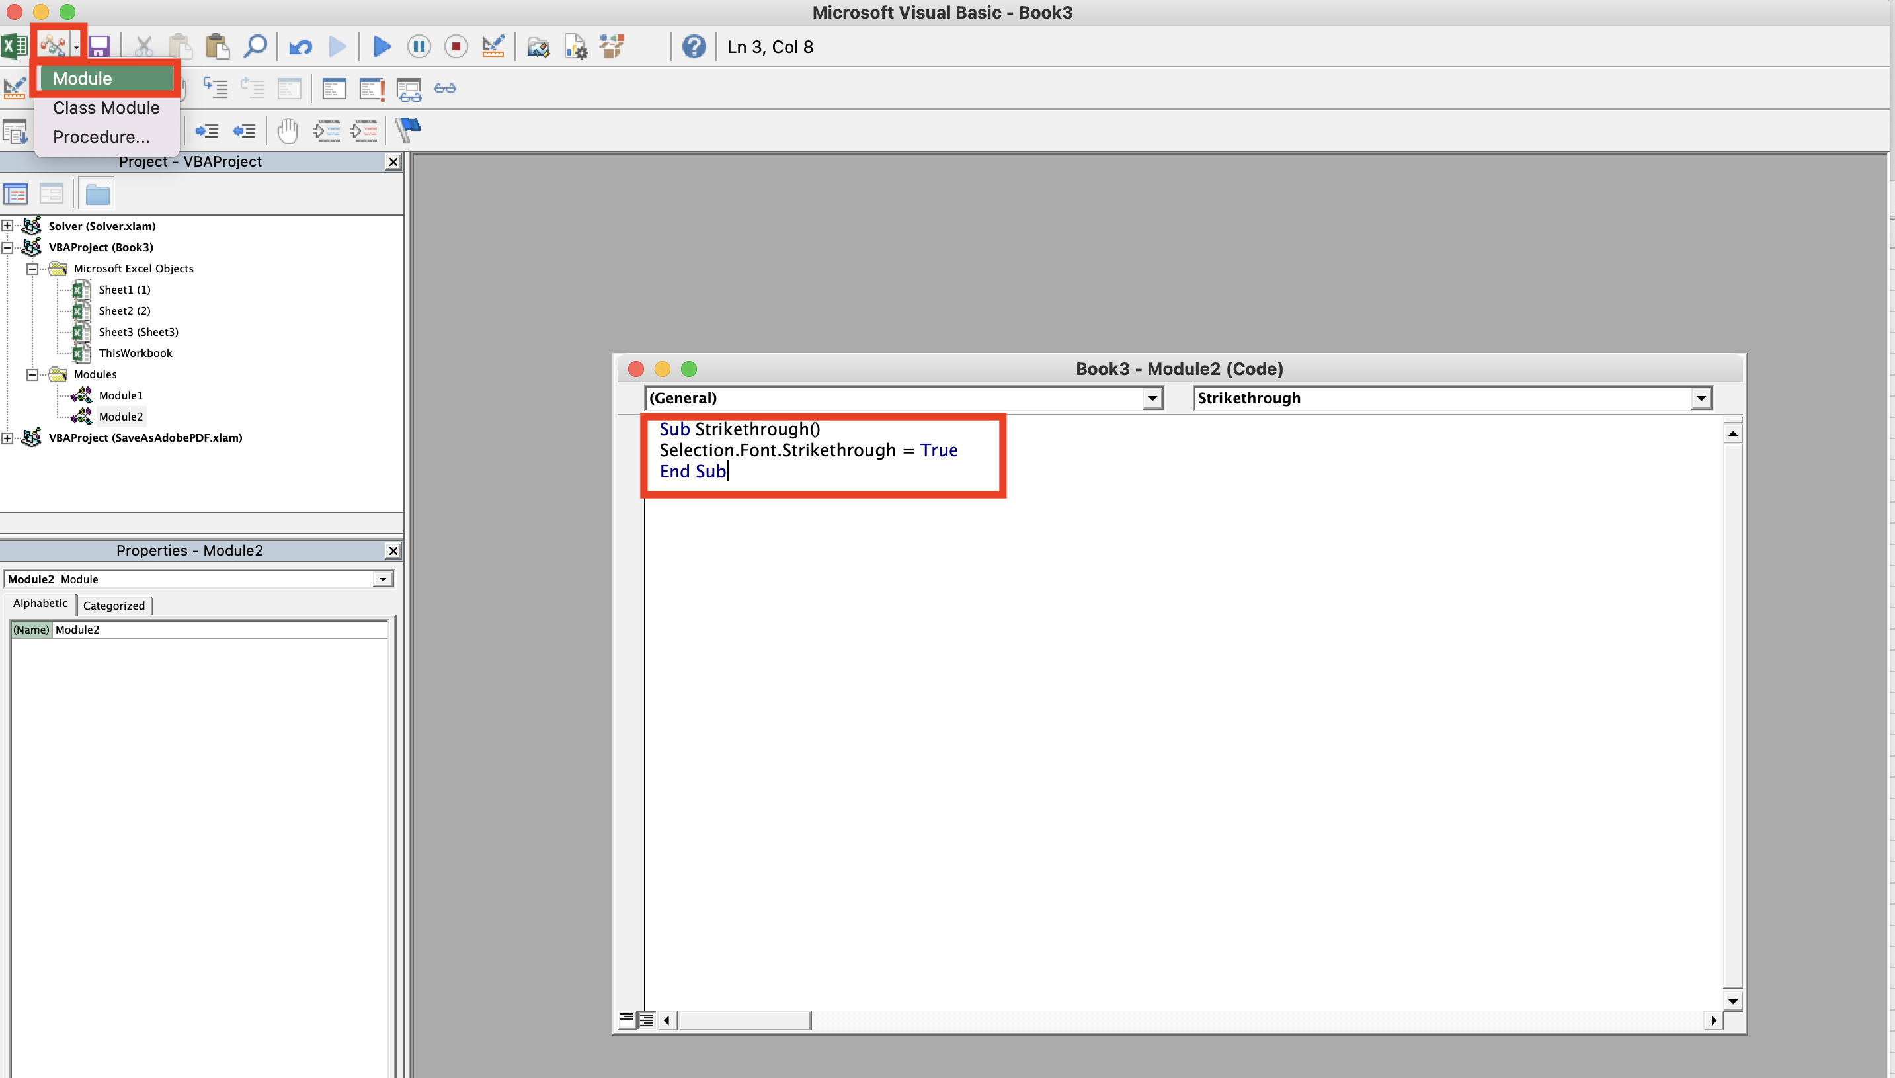Click the code window's scroll-right arrow
Screen dimensions: 1895x1078
tap(1713, 1020)
